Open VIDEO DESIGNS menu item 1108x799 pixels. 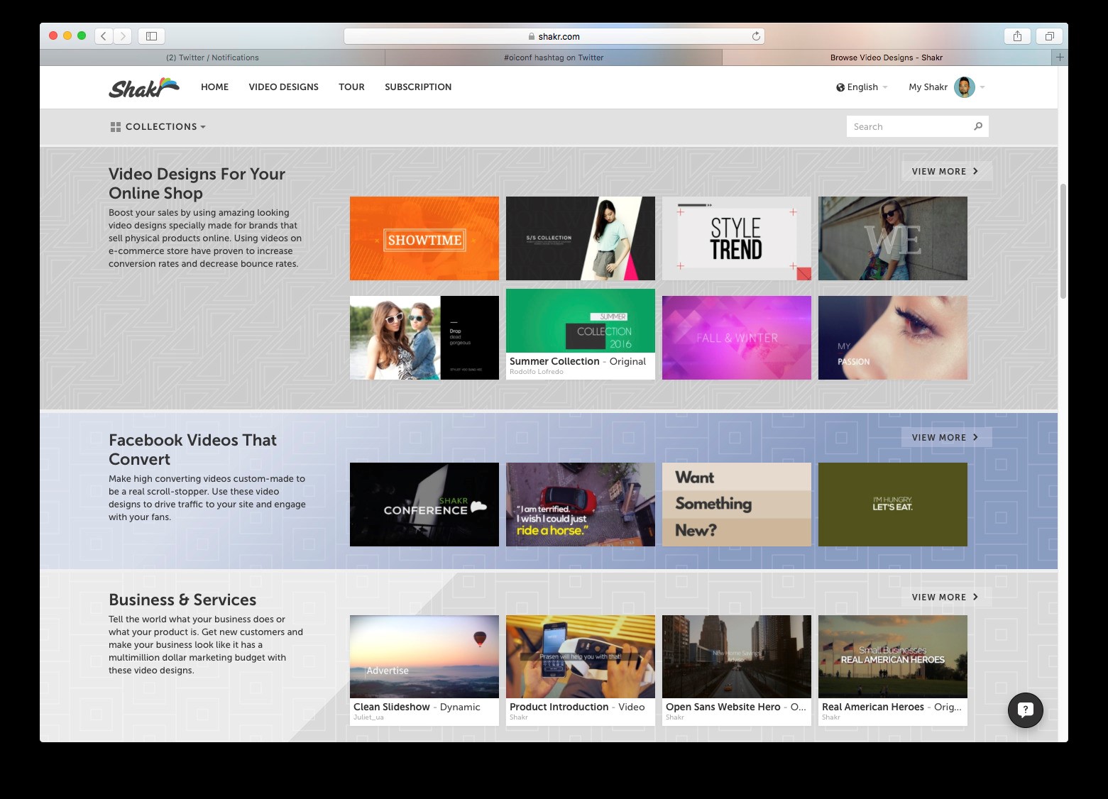coord(283,87)
